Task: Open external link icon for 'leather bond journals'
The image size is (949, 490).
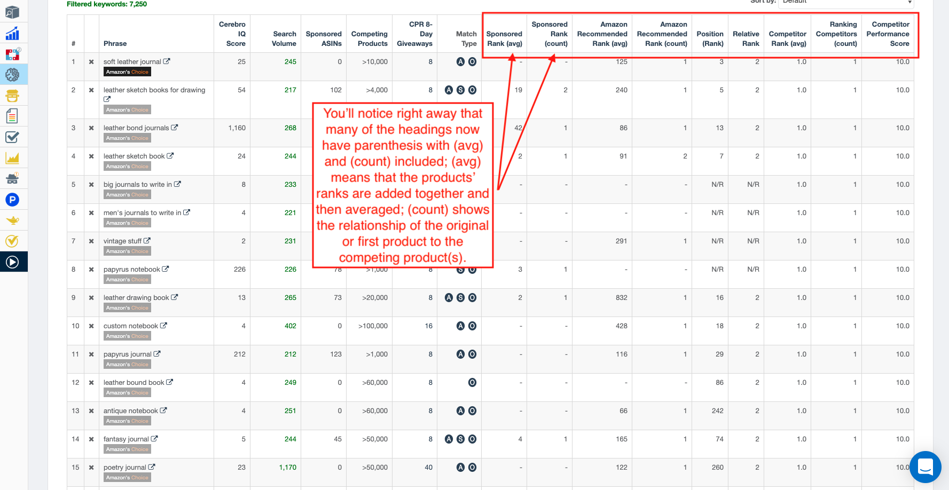Action: [x=175, y=128]
